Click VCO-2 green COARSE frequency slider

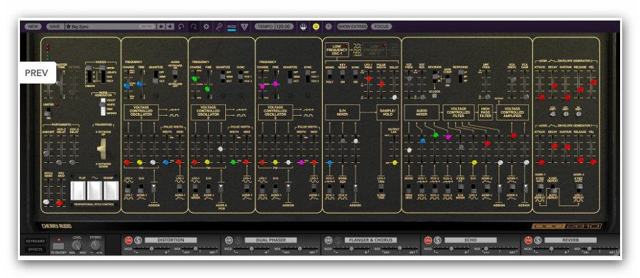194,79
